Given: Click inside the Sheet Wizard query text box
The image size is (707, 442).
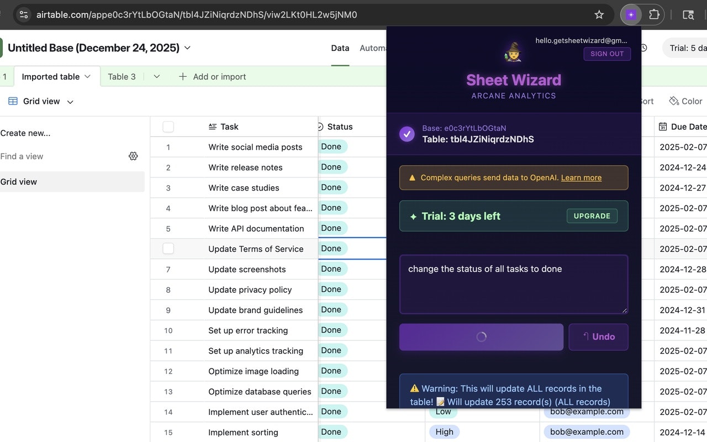Looking at the screenshot, I should point(514,284).
